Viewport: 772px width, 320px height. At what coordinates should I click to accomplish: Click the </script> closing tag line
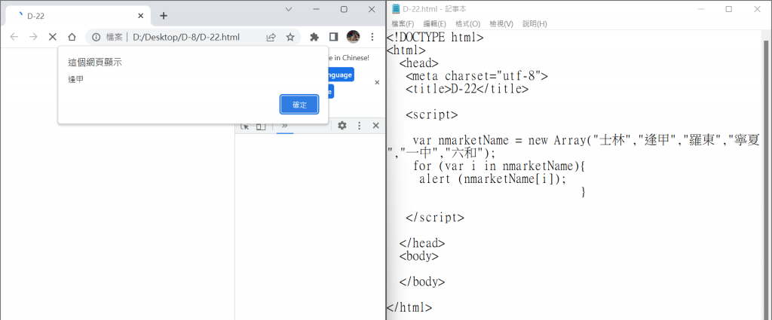point(435,218)
